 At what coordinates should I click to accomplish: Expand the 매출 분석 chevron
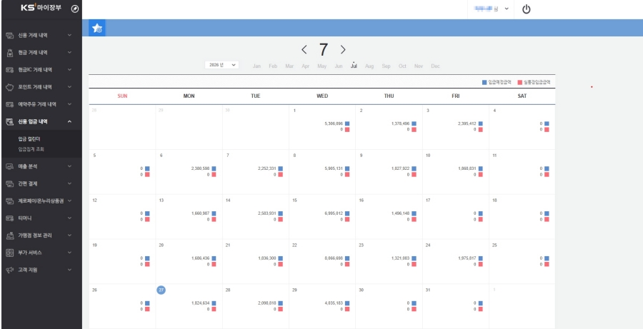(x=70, y=166)
